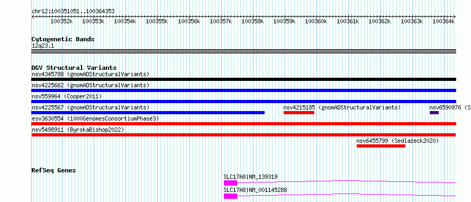Click the 100354k ruler tick label
The width and height of the screenshot is (471, 202).
(x=125, y=21)
